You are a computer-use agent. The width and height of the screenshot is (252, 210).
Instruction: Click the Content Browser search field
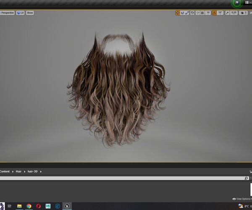pyautogui.click(x=124, y=178)
